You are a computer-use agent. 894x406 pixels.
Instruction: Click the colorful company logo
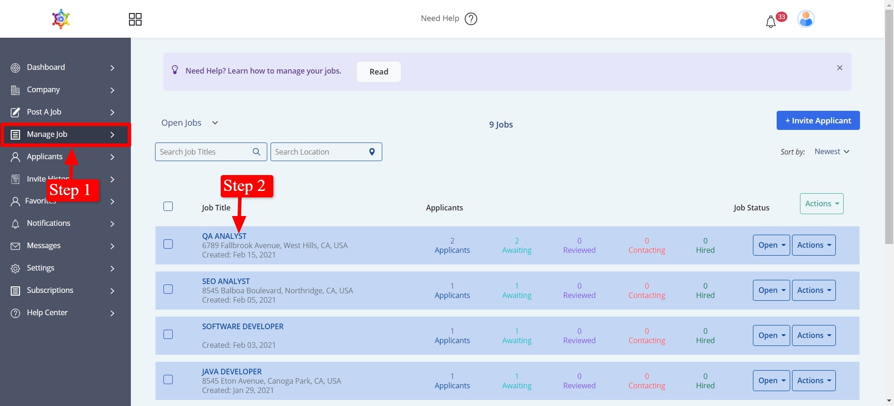pos(61,19)
